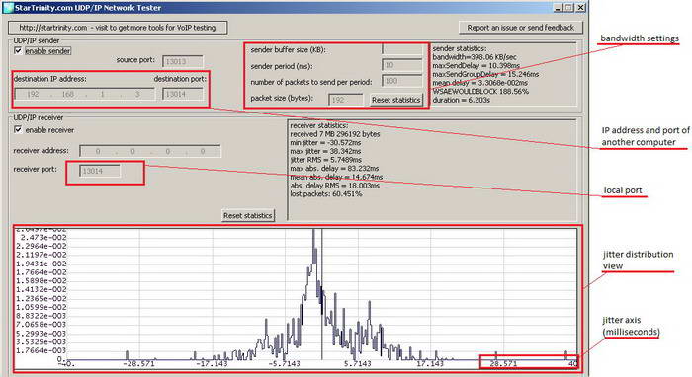
Task: Select the duration = 6.203s line
Action: [462, 100]
